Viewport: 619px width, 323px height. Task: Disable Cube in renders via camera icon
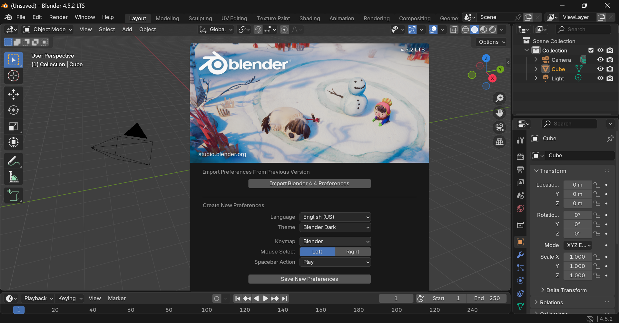610,69
